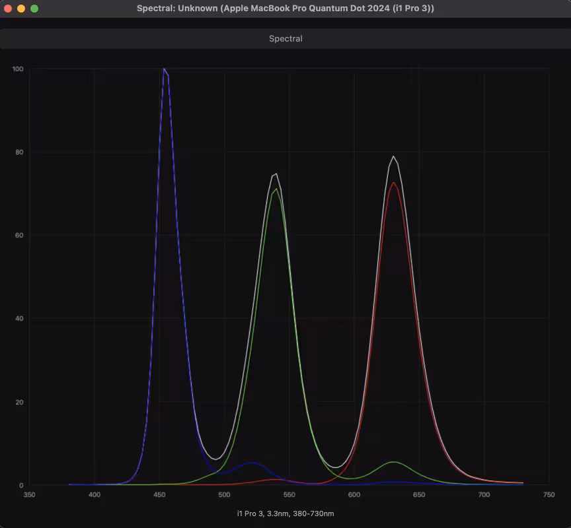This screenshot has height=528, width=571.
Task: Click the x-axis label 350
Action: pyautogui.click(x=30, y=494)
